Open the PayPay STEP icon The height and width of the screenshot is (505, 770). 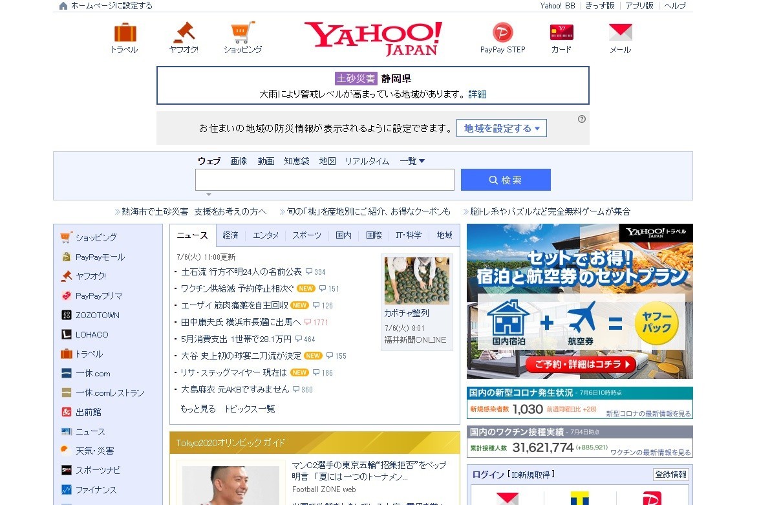(502, 32)
